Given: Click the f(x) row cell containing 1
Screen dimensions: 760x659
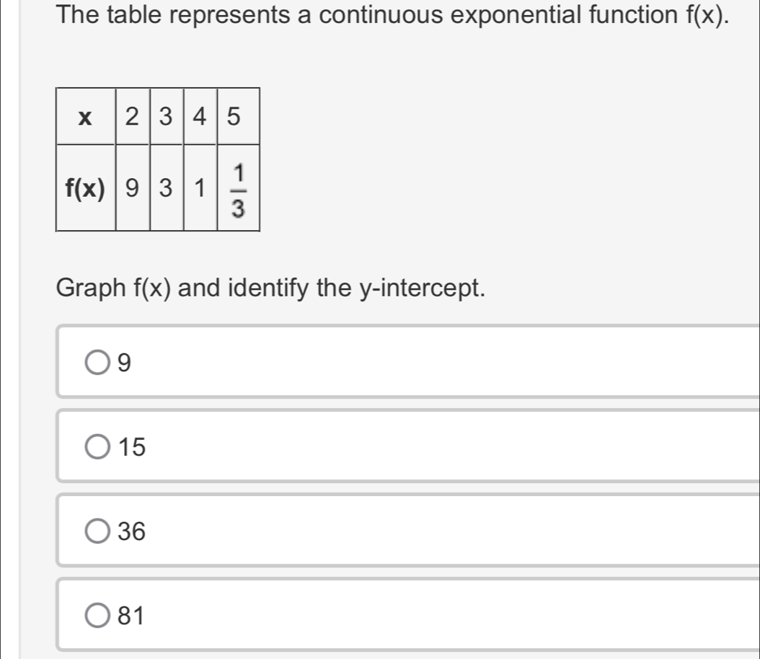Looking at the screenshot, I should [200, 187].
